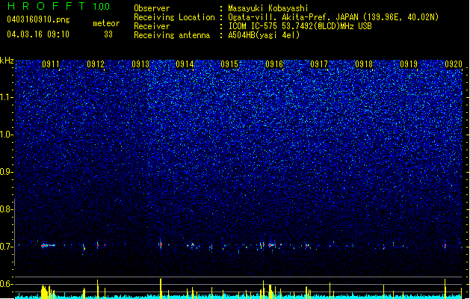Click the 0914 time marker

tap(185, 64)
